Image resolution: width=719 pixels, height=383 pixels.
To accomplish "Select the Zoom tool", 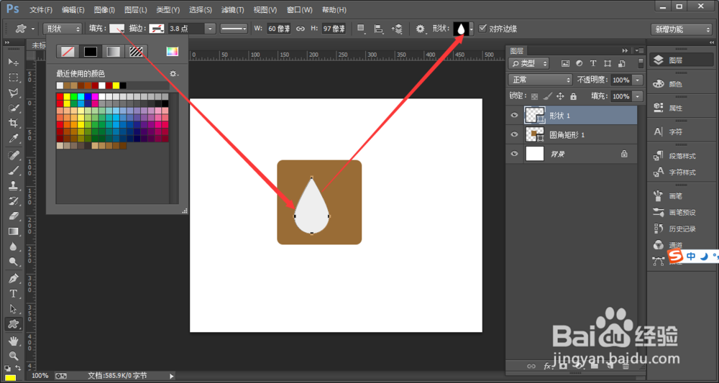I will (13, 356).
